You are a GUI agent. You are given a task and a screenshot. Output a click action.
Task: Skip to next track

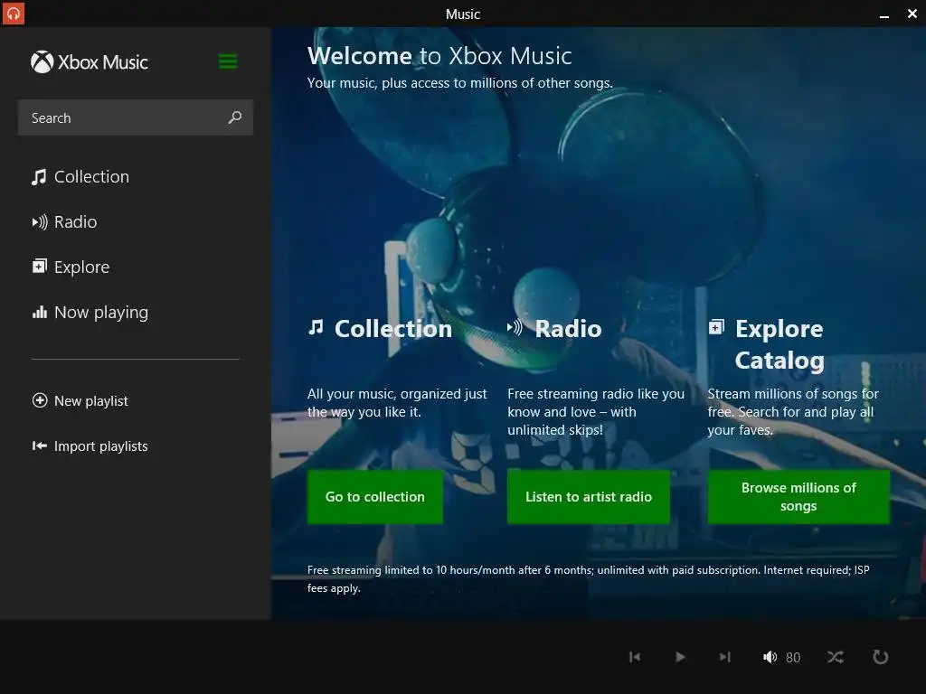click(725, 657)
